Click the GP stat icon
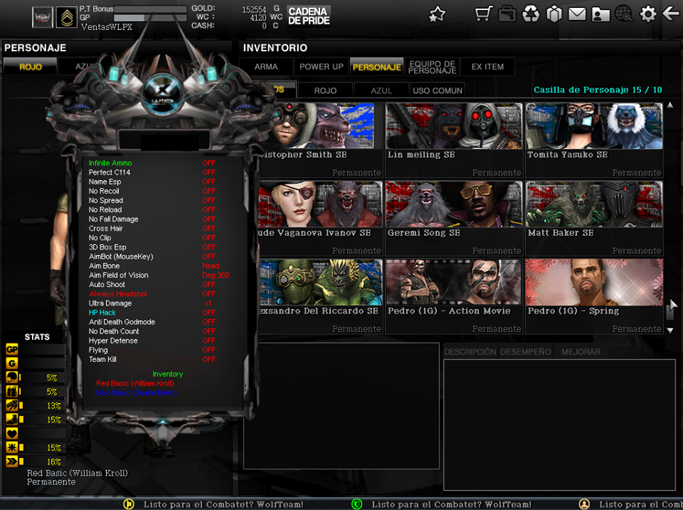The width and height of the screenshot is (683, 510). click(12, 349)
